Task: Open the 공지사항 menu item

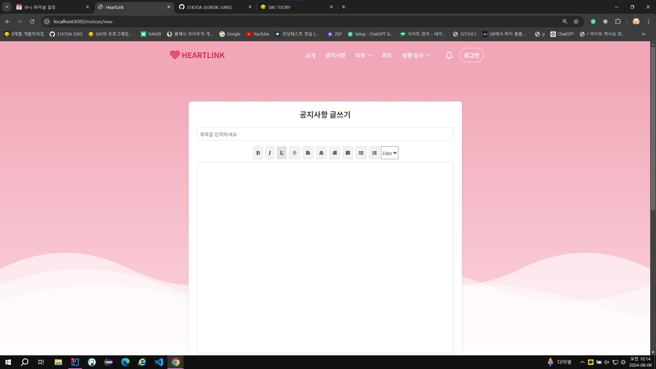Action: [x=335, y=55]
